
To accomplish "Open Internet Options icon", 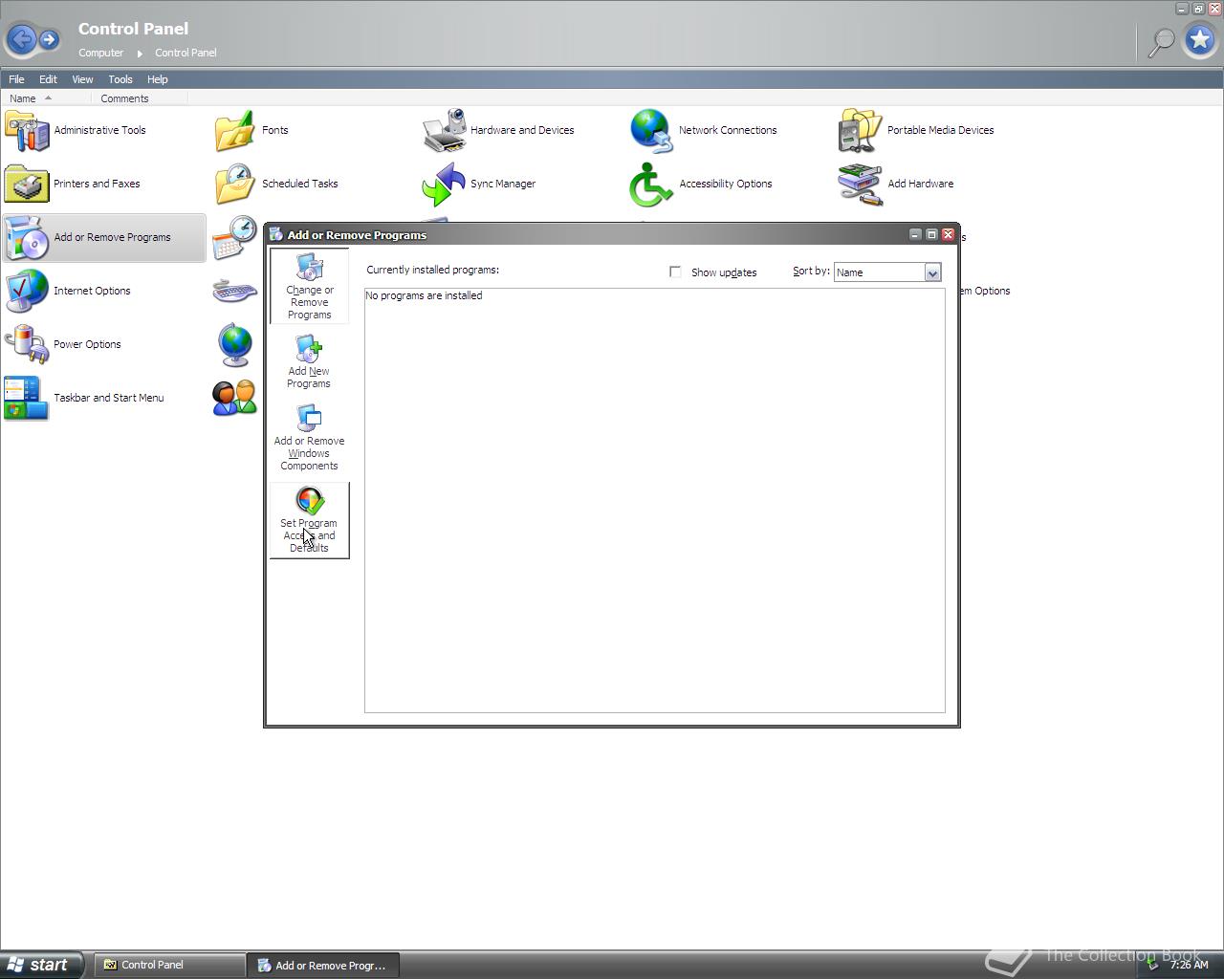I will 27,291.
